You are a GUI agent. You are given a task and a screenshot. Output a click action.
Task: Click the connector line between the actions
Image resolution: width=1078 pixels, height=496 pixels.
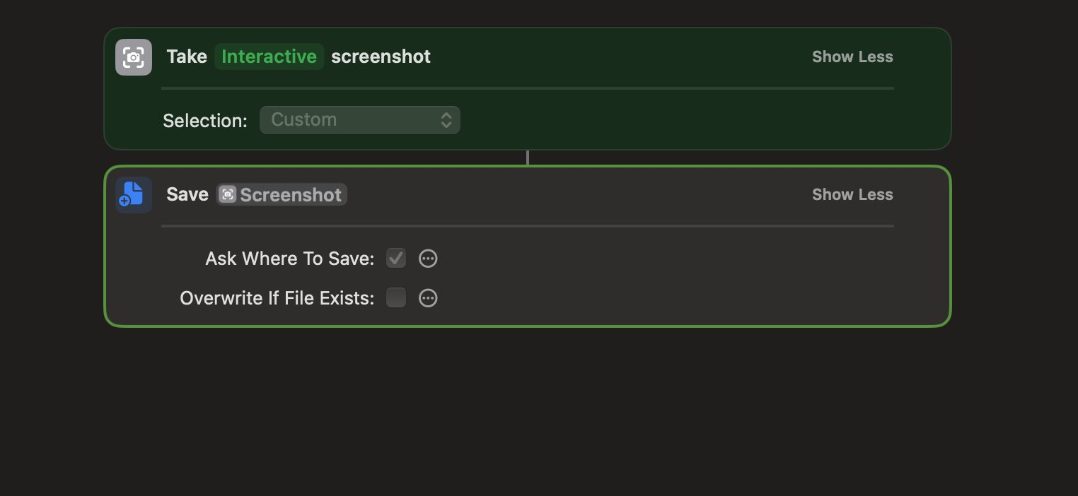[x=528, y=158]
